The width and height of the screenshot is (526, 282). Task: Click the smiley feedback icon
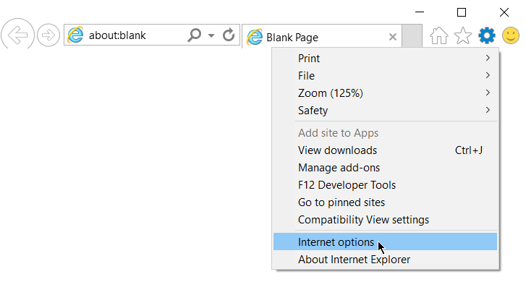pos(511,35)
